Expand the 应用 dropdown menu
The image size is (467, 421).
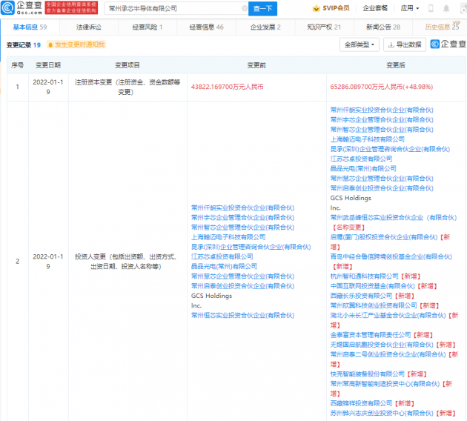(x=409, y=8)
